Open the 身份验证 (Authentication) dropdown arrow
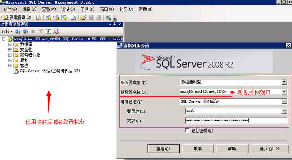 point(284,101)
